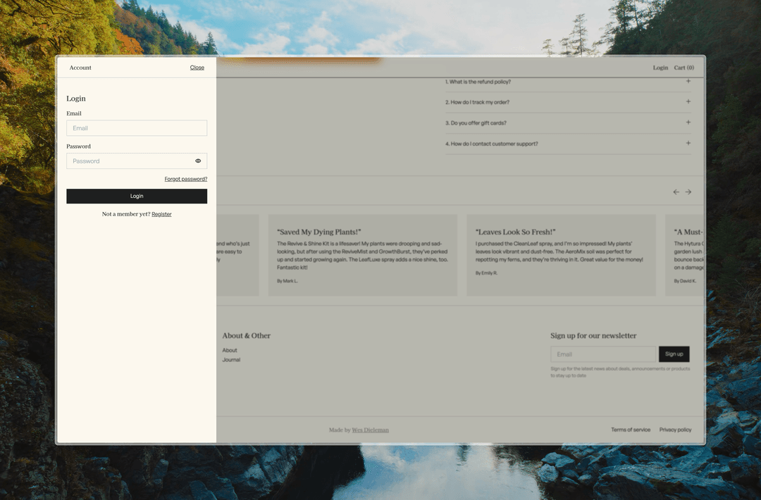Click the previous testimonial arrow
Screen dimensions: 761x500
[x=676, y=192]
